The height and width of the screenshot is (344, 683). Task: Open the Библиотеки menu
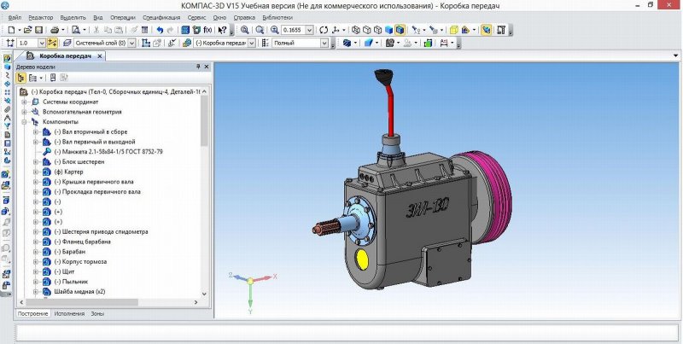(277, 18)
